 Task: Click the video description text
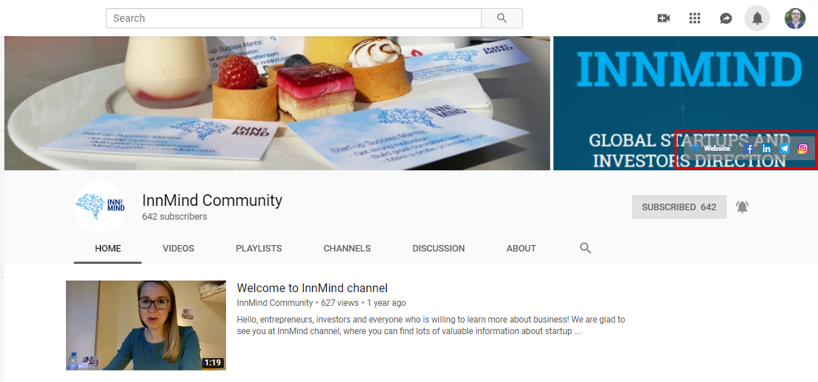(x=431, y=325)
